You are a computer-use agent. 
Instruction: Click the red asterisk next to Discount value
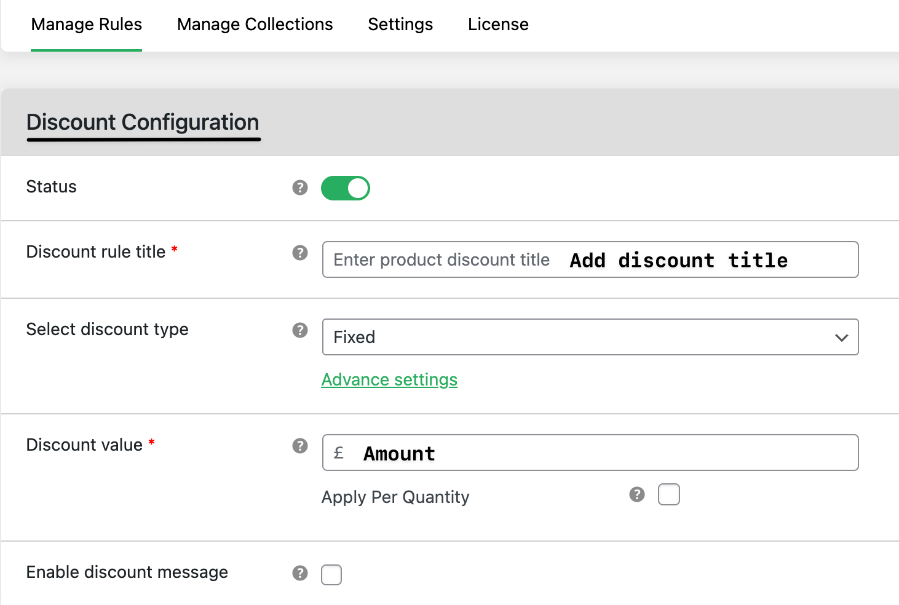click(x=151, y=443)
